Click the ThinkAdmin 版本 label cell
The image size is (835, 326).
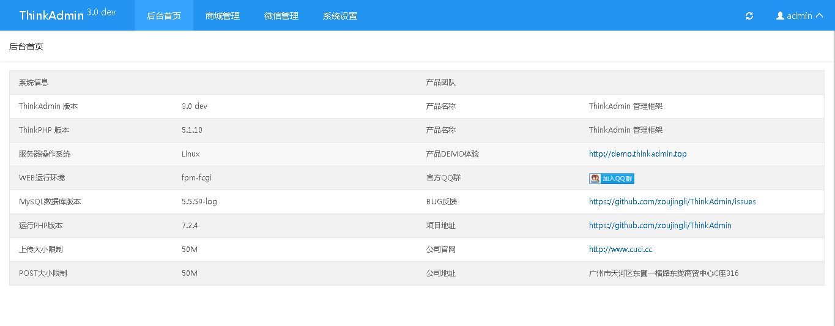(48, 106)
